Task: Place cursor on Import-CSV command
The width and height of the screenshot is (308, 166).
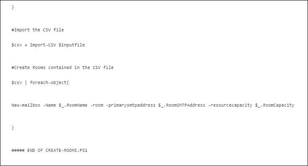Action: pos(43,45)
